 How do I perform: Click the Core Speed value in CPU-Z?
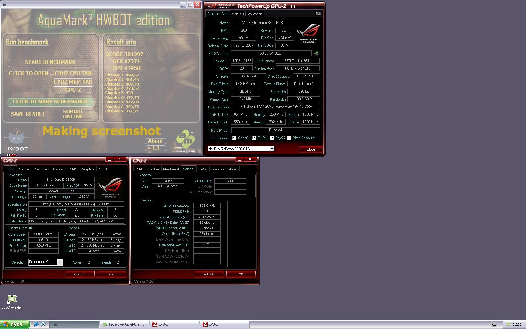pos(44,234)
